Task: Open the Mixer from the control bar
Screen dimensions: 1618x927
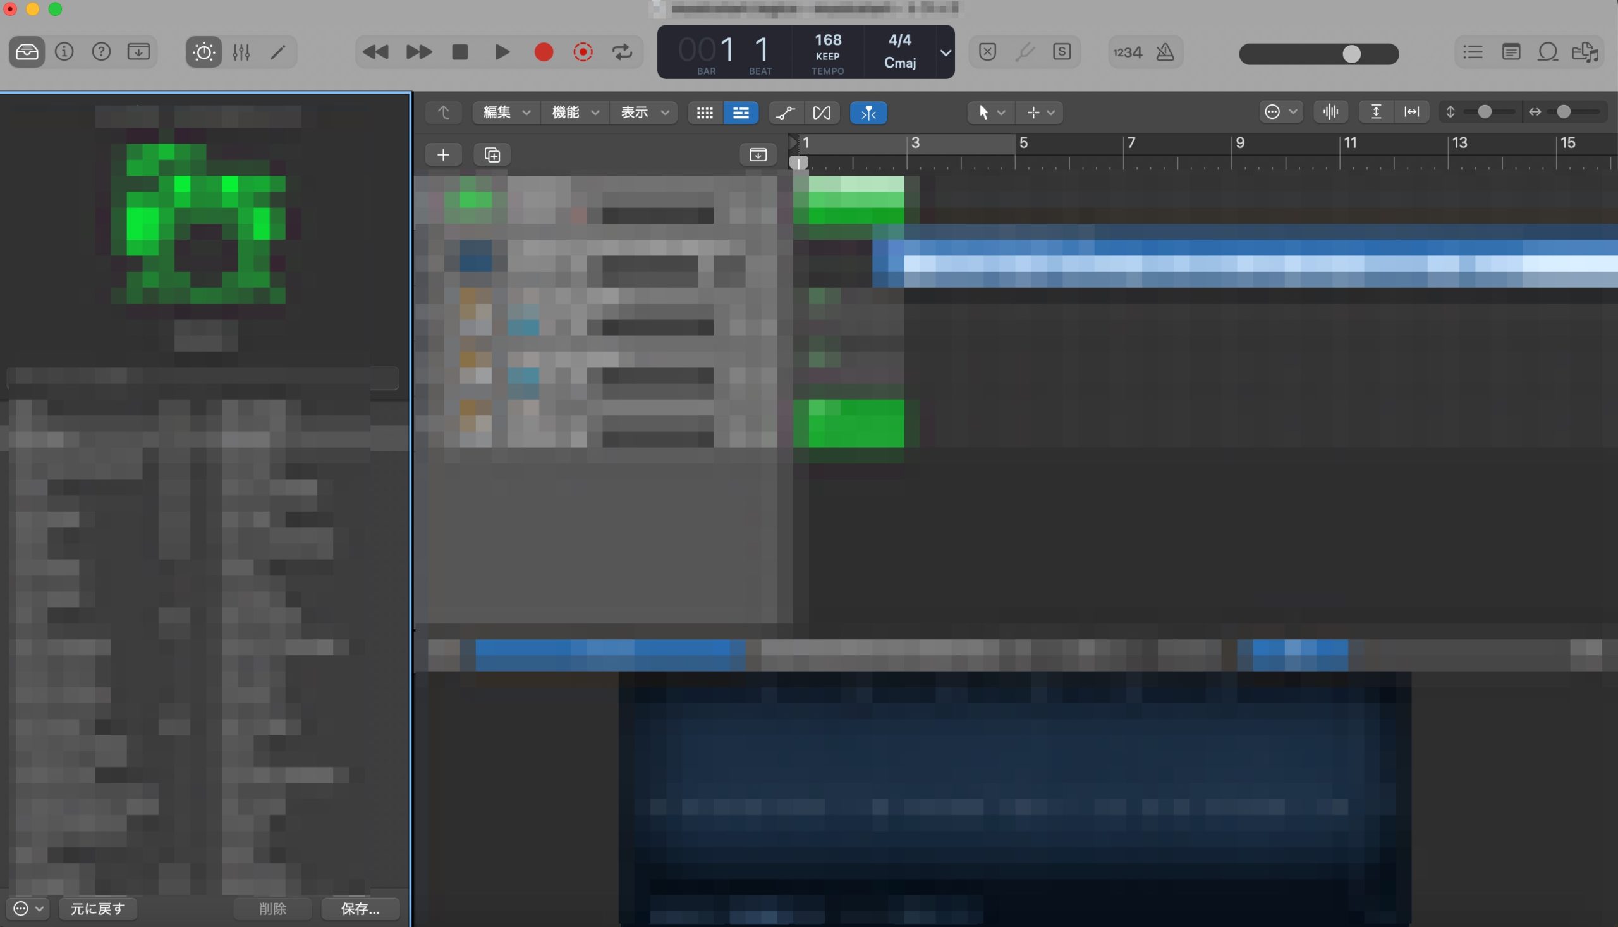Action: pos(241,52)
